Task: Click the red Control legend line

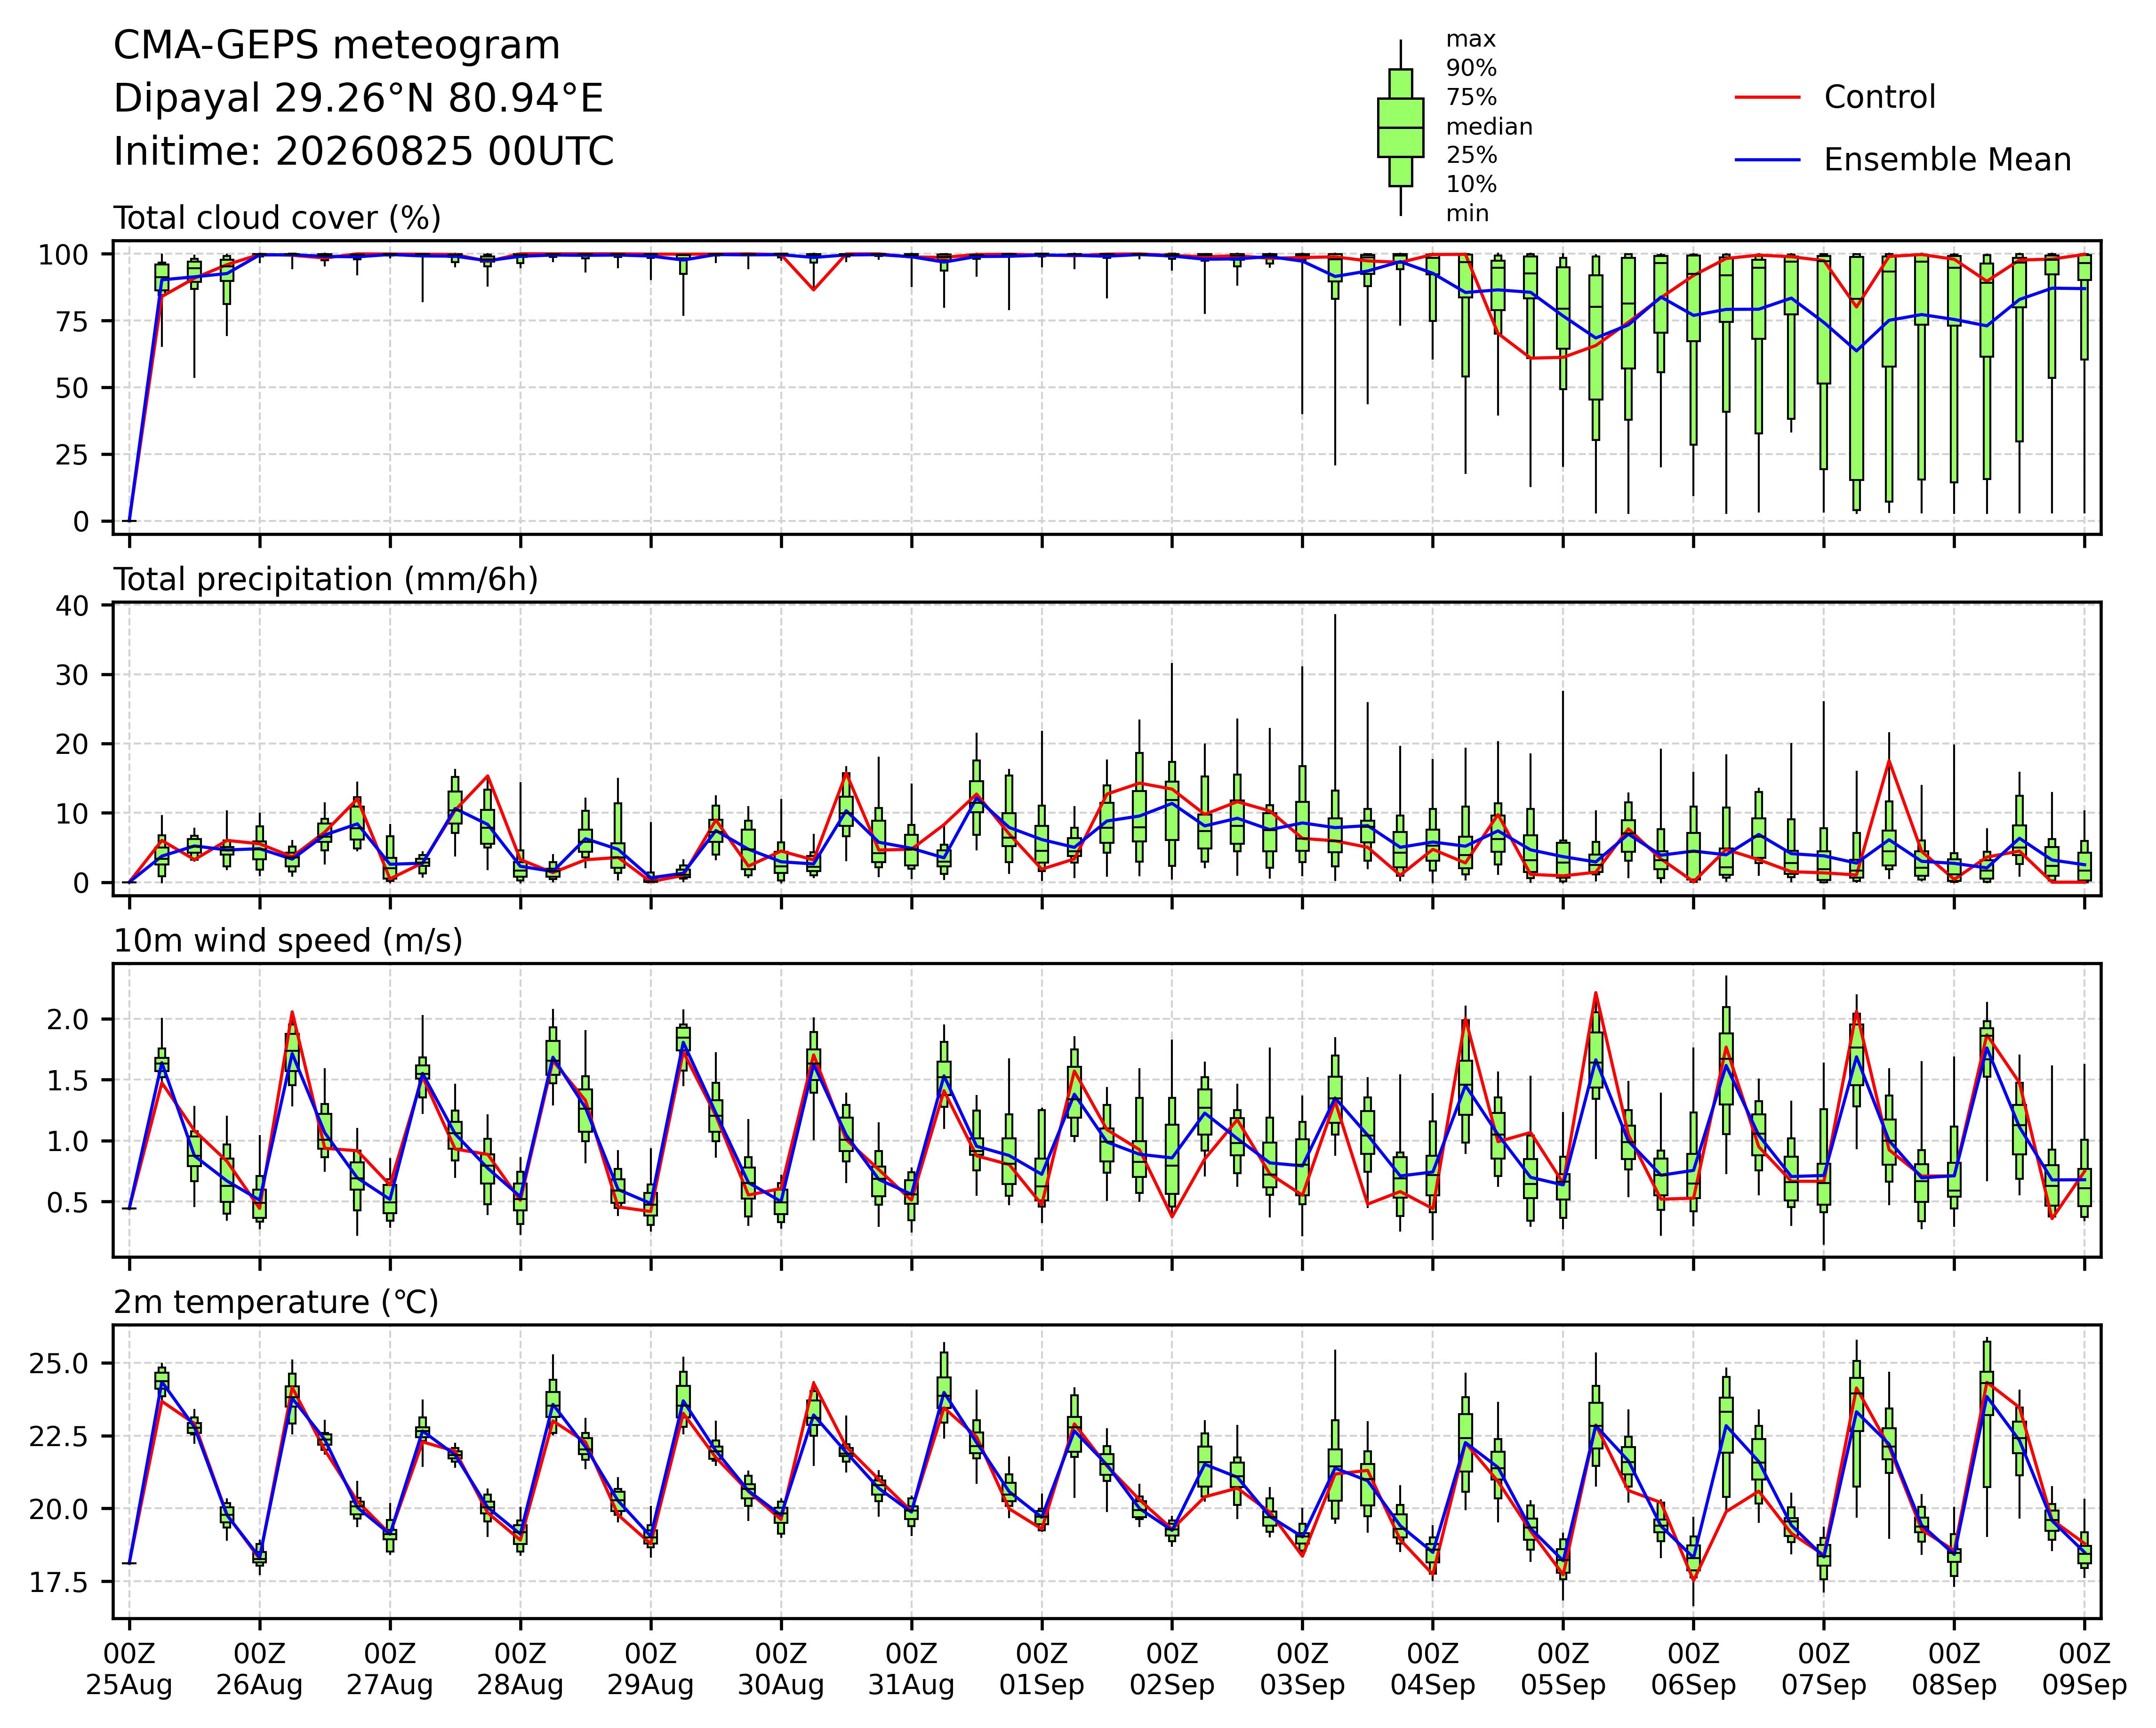Action: pyautogui.click(x=1767, y=98)
